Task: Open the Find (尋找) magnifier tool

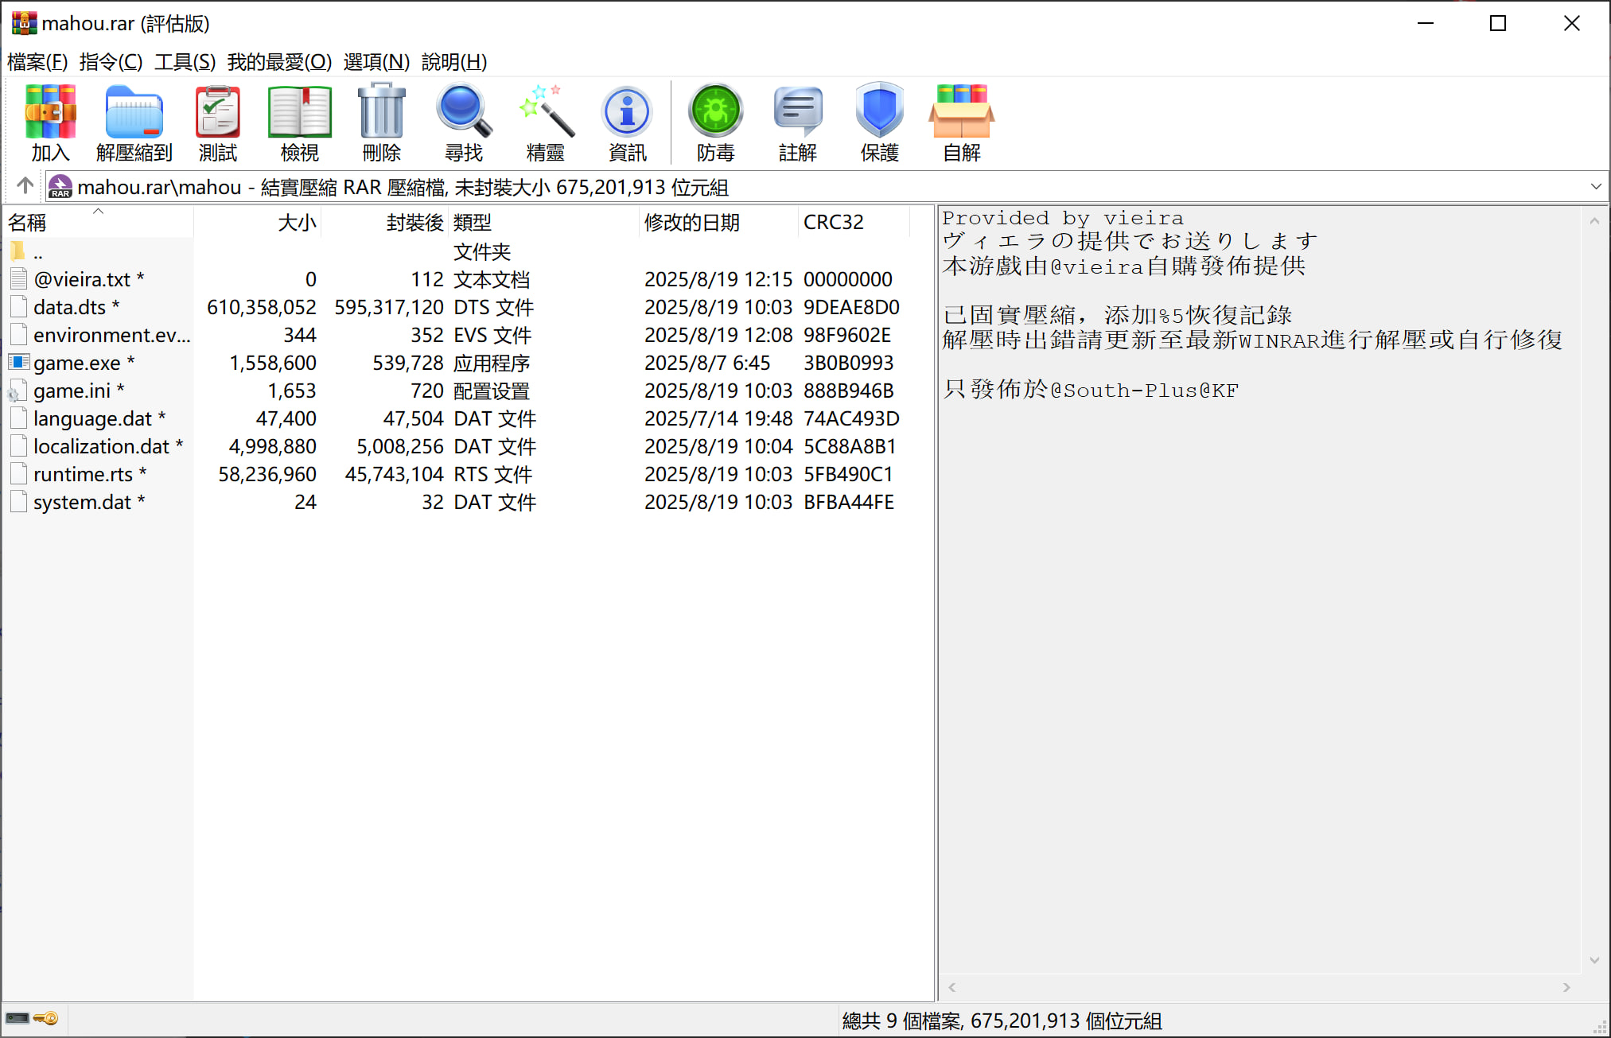Action: pyautogui.click(x=463, y=122)
